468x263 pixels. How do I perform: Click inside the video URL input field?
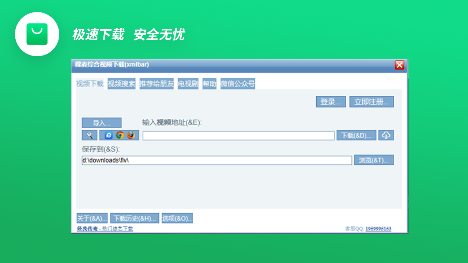[x=238, y=135]
